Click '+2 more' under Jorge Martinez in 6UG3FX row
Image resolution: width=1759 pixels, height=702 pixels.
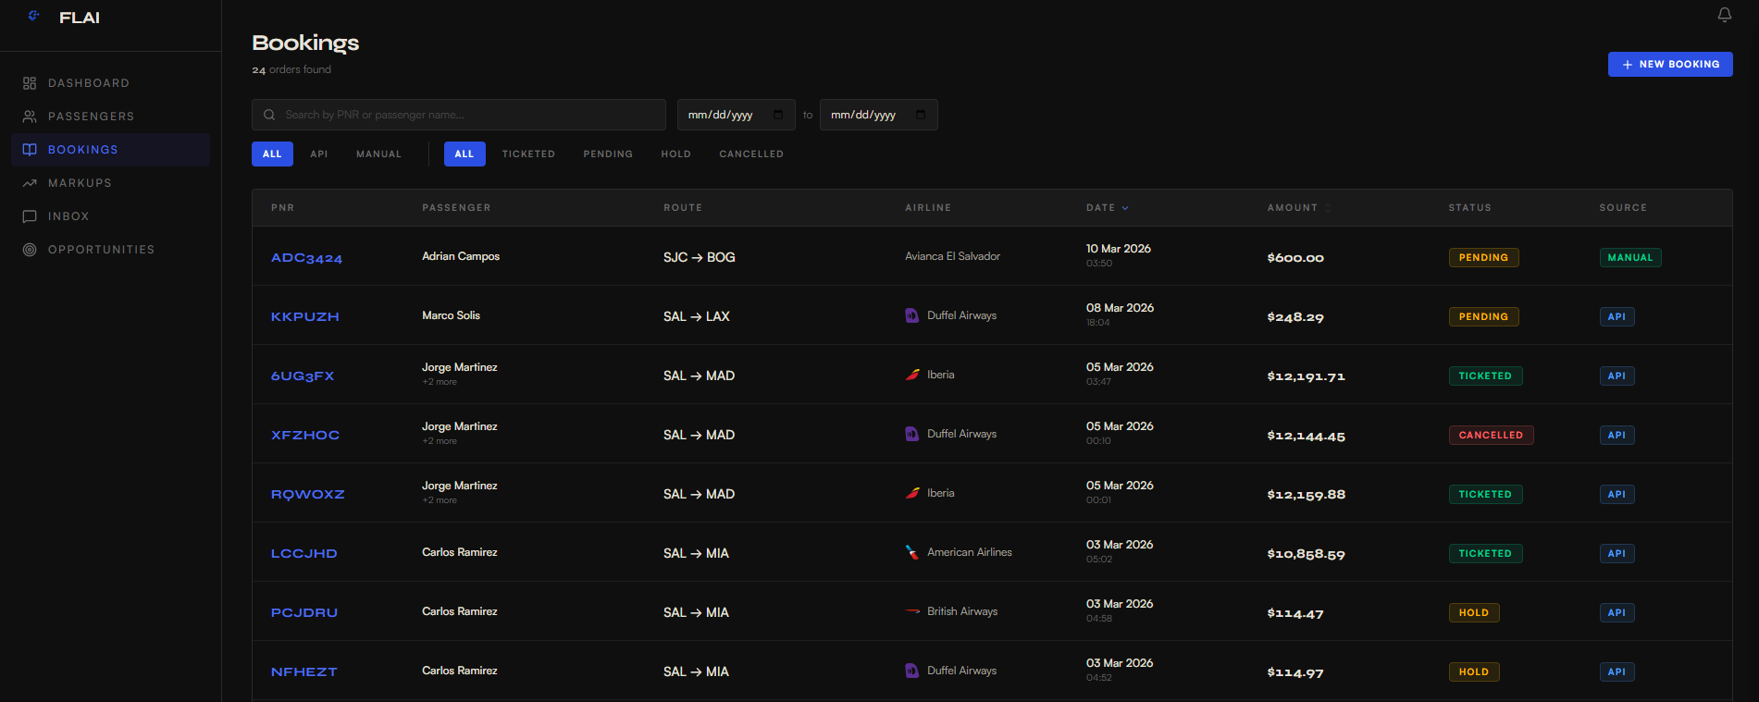[440, 382]
